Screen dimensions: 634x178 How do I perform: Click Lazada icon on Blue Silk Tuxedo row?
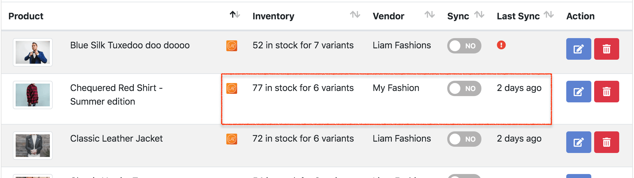coord(232,46)
